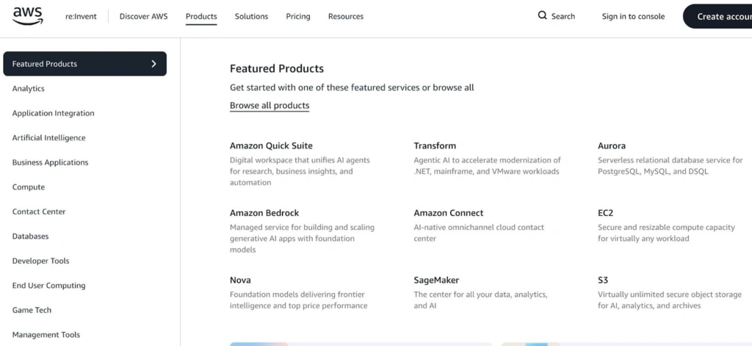This screenshot has width=752, height=346.
Task: Select Artificial Intelligence category
Action: [48, 138]
